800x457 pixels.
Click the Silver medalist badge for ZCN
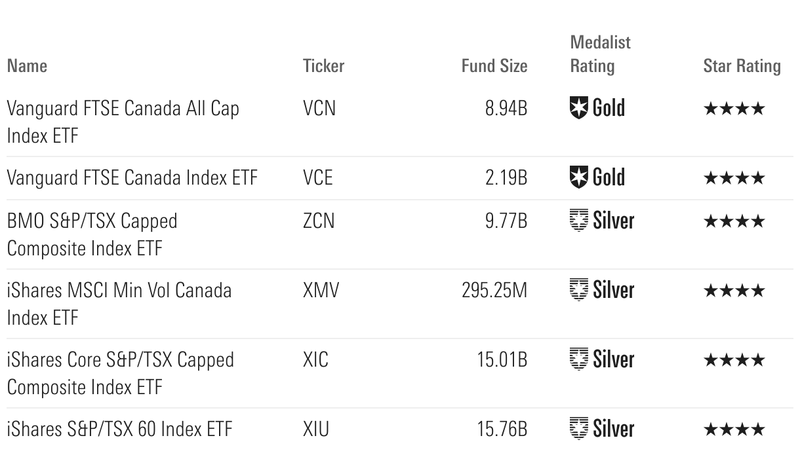[602, 221]
